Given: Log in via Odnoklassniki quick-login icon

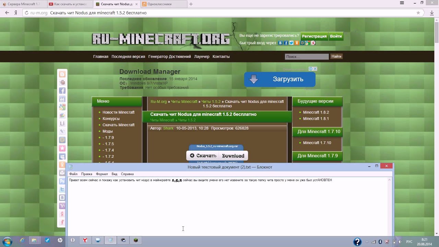Looking at the screenshot, I should pos(297,43).
